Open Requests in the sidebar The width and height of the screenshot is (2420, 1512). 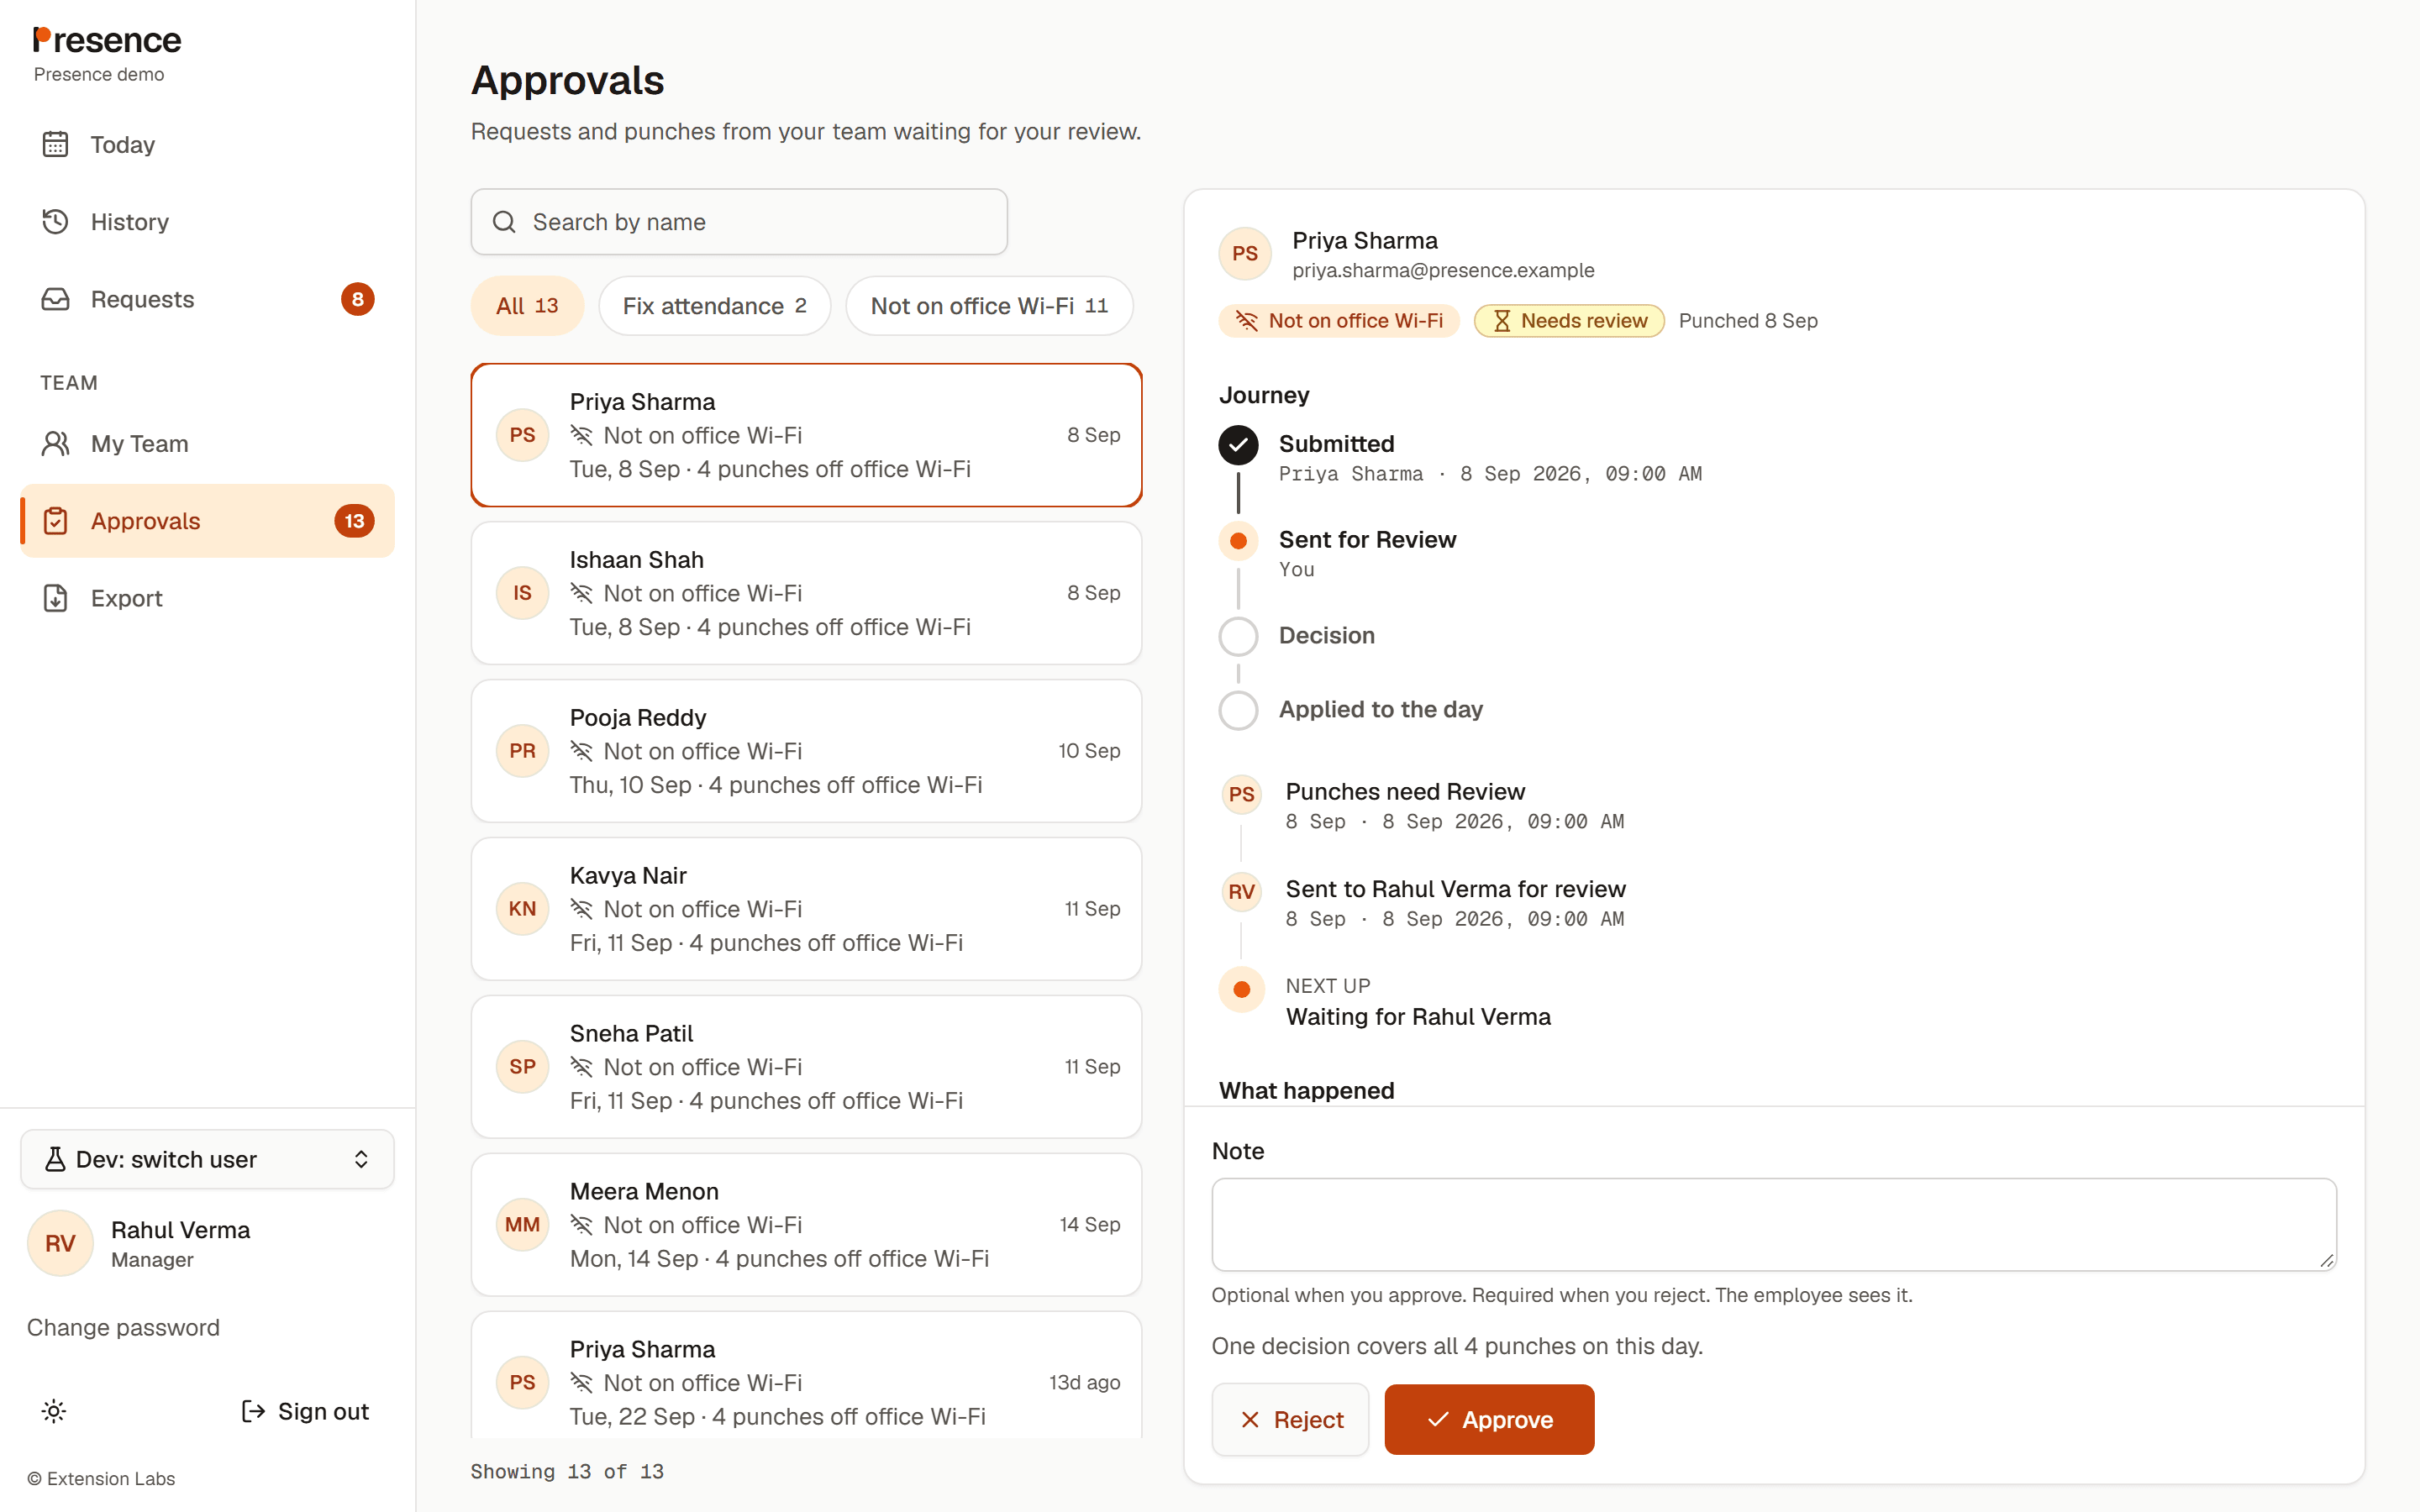[207, 299]
